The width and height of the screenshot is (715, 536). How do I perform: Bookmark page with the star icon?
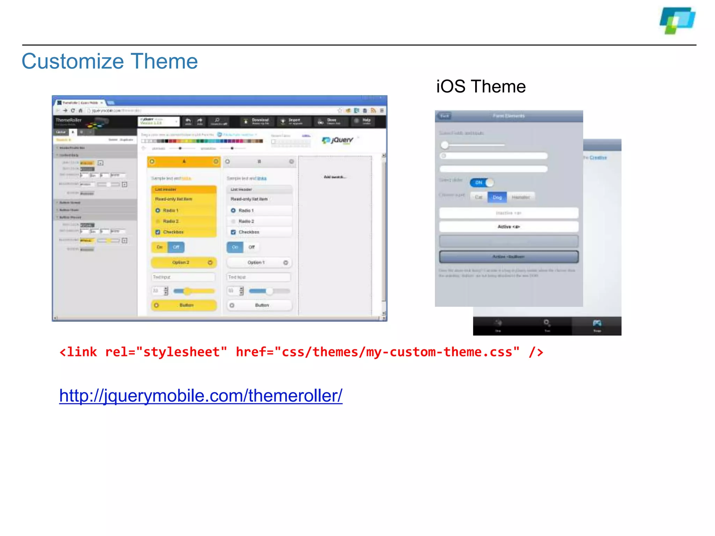coord(340,111)
